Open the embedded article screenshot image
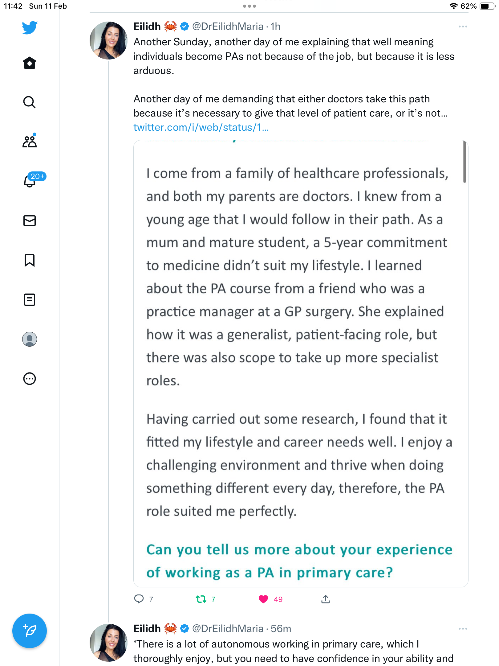 (301, 364)
